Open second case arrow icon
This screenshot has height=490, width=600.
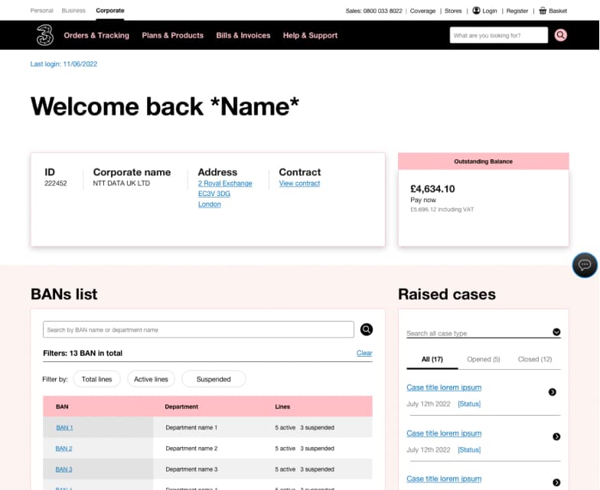(556, 436)
